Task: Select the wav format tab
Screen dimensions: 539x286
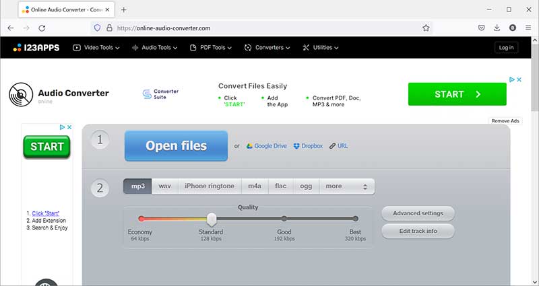Action: [164, 186]
